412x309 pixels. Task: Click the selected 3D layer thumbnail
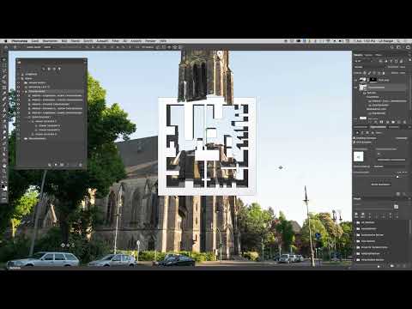click(363, 87)
